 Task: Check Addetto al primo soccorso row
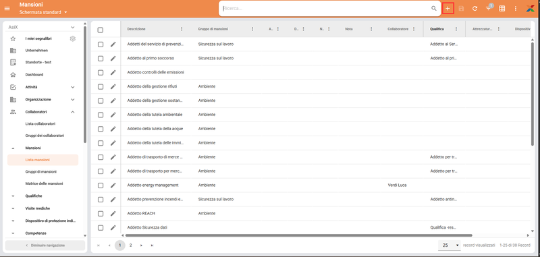pyautogui.click(x=100, y=59)
